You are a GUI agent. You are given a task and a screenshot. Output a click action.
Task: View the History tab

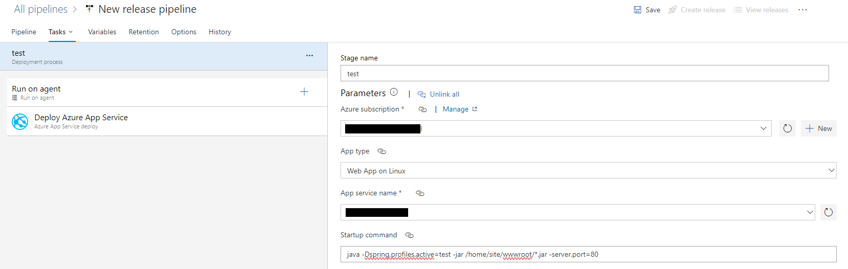click(220, 32)
